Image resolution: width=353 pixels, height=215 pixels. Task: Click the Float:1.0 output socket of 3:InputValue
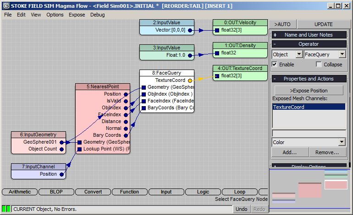(190, 55)
